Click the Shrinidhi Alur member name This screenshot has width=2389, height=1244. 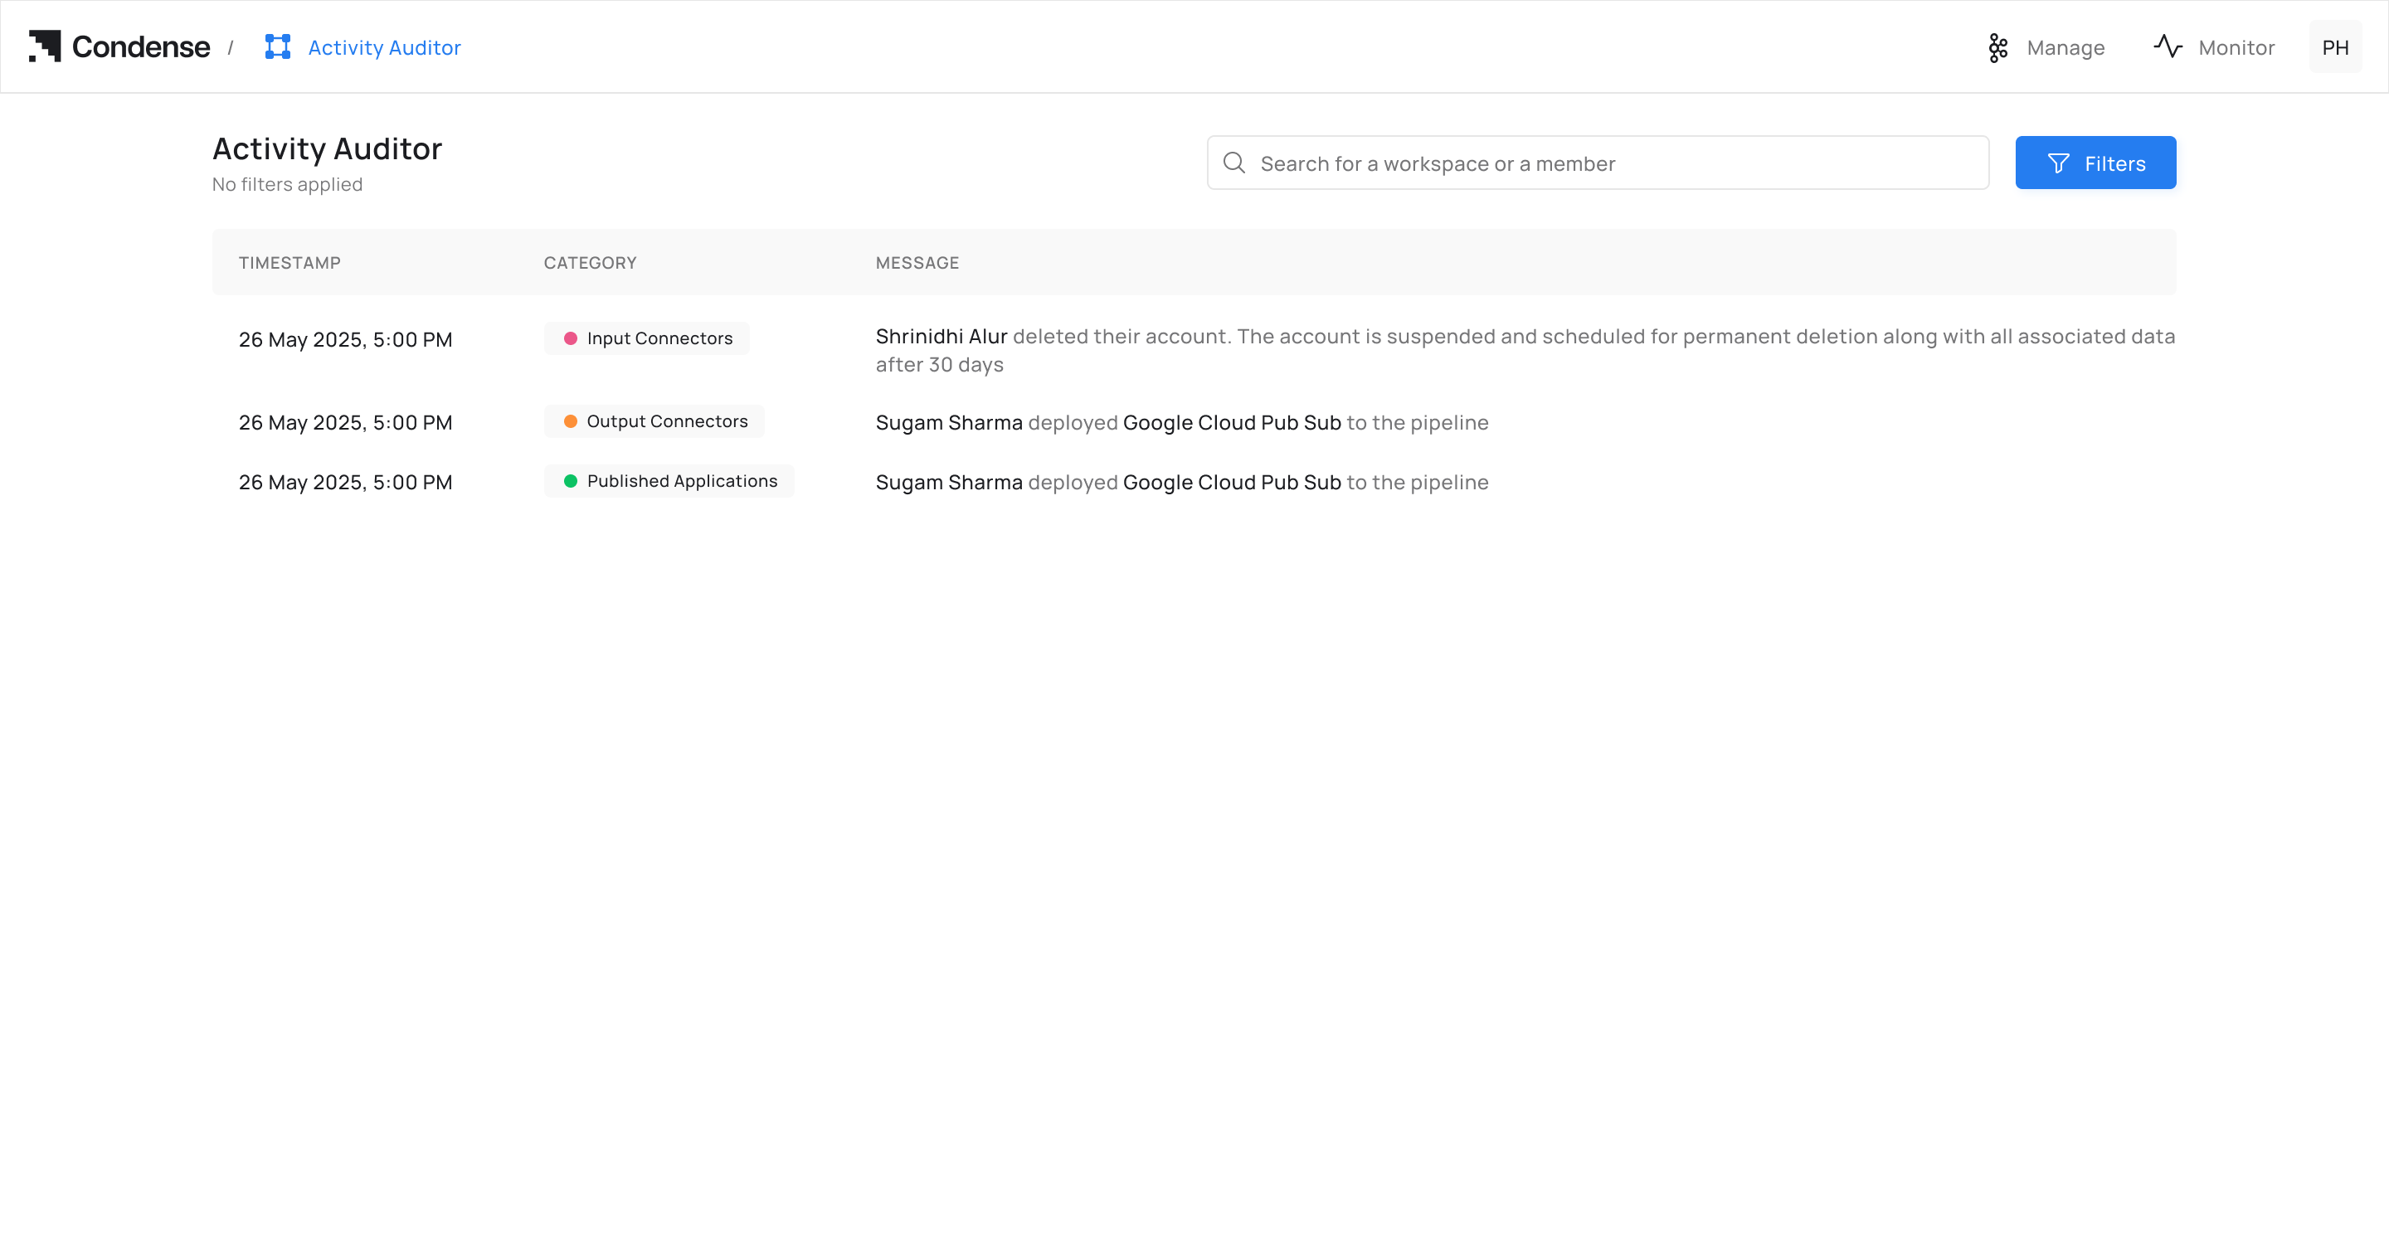[x=941, y=337]
